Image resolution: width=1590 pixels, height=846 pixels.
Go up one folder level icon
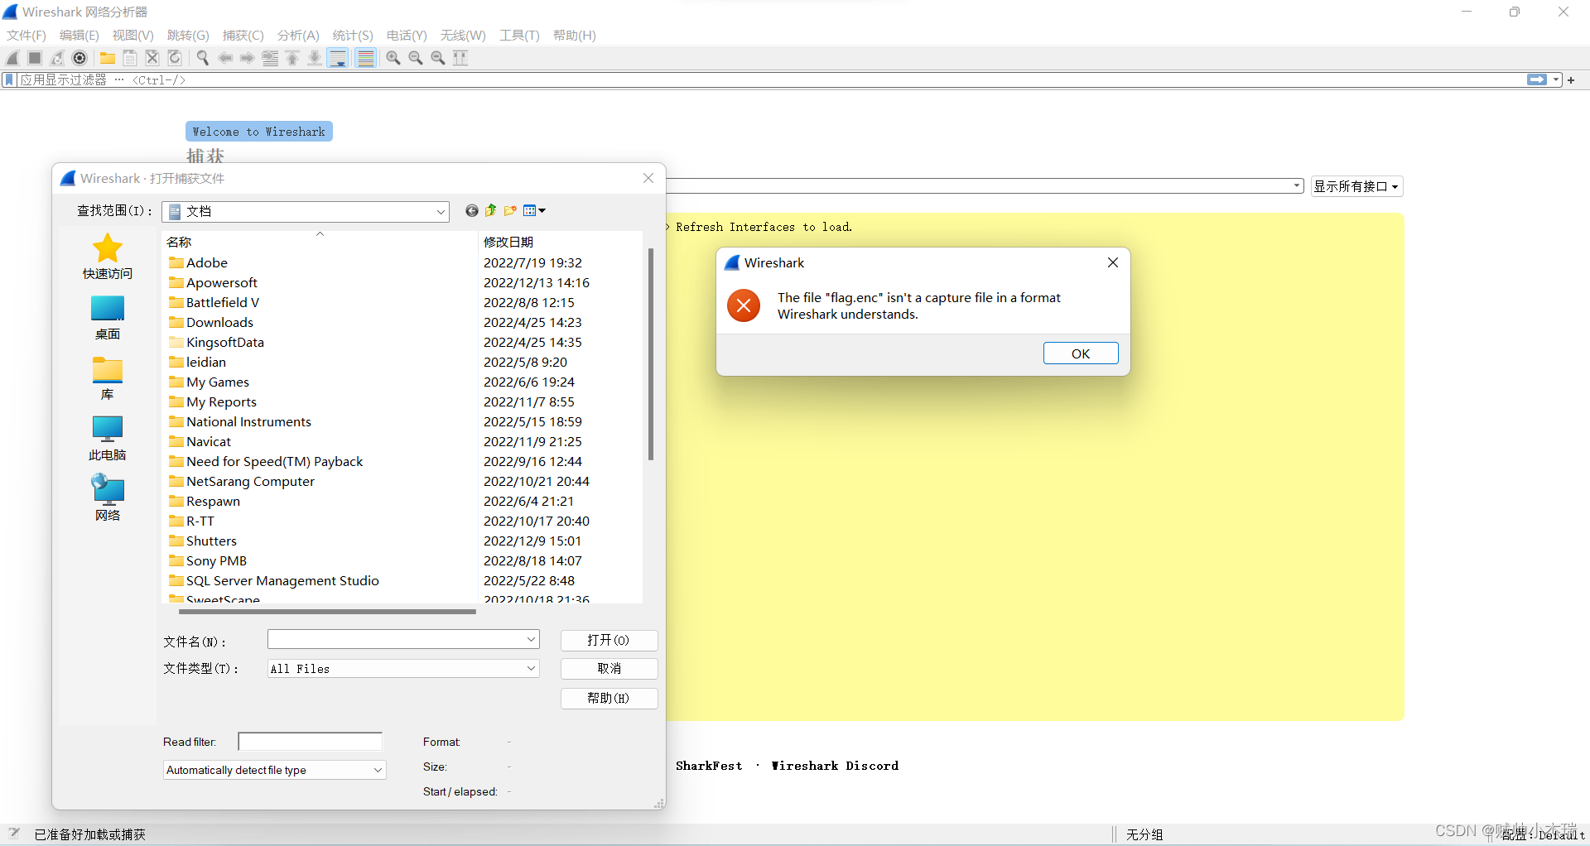[491, 211]
